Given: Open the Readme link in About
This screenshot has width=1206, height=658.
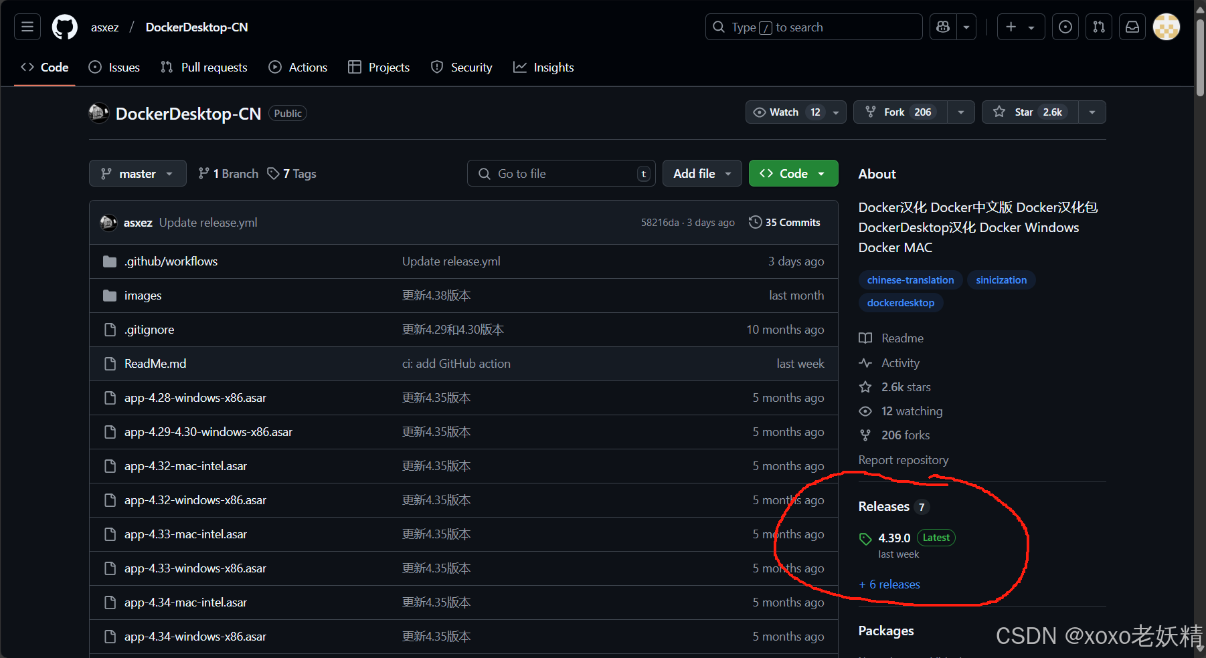Looking at the screenshot, I should pyautogui.click(x=891, y=338).
